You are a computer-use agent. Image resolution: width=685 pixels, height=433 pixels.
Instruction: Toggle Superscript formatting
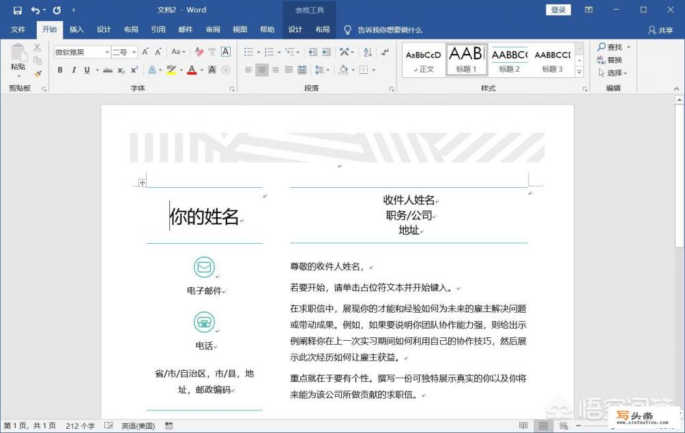tap(134, 70)
